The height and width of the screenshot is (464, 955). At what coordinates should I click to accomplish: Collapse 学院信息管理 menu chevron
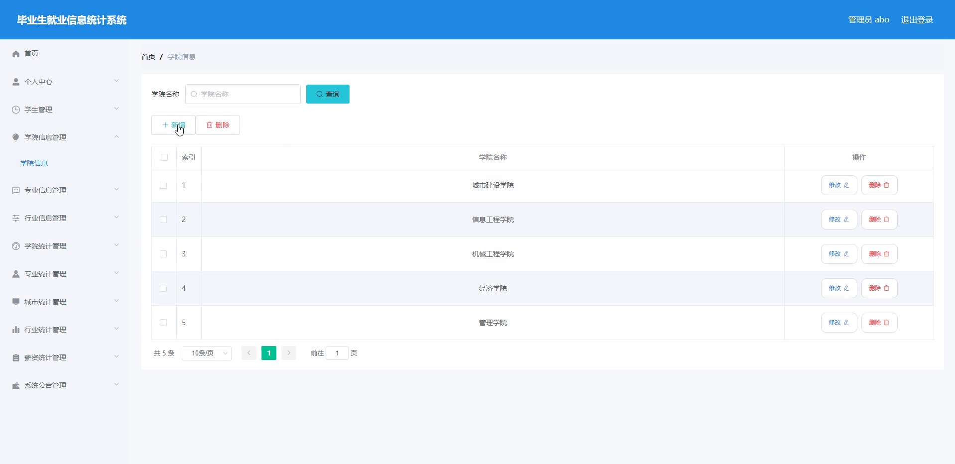tap(117, 136)
